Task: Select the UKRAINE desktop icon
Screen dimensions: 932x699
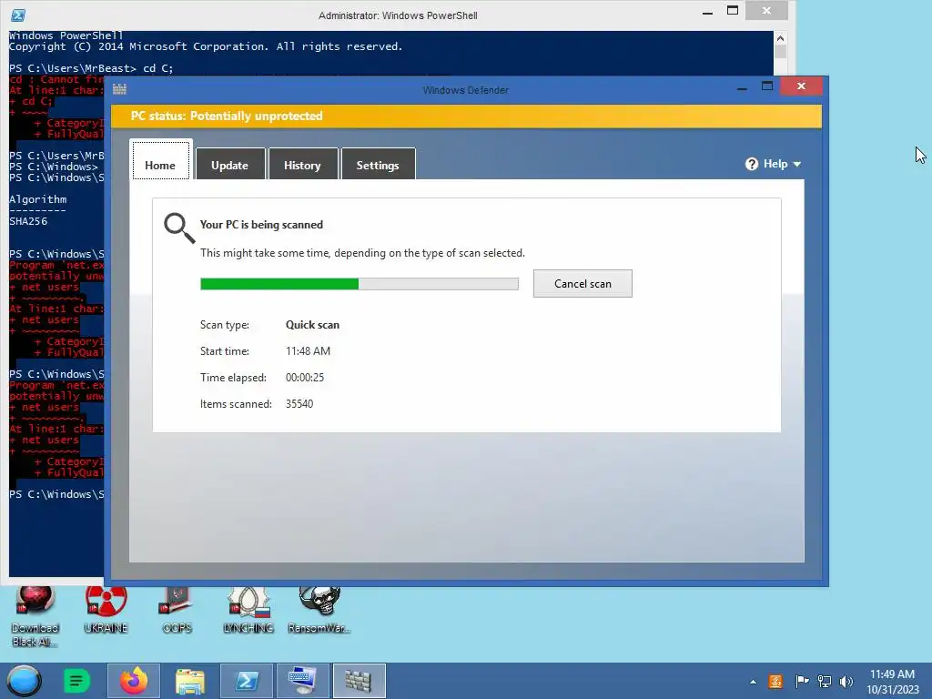Action: coord(106,611)
